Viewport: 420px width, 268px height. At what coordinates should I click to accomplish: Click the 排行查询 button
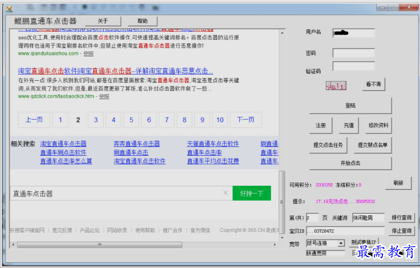401,218
